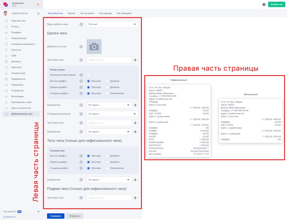Image resolution: width=287 pixels, height=220 pixels.
Task: Click the Сохранить button
Action: [x=56, y=216]
